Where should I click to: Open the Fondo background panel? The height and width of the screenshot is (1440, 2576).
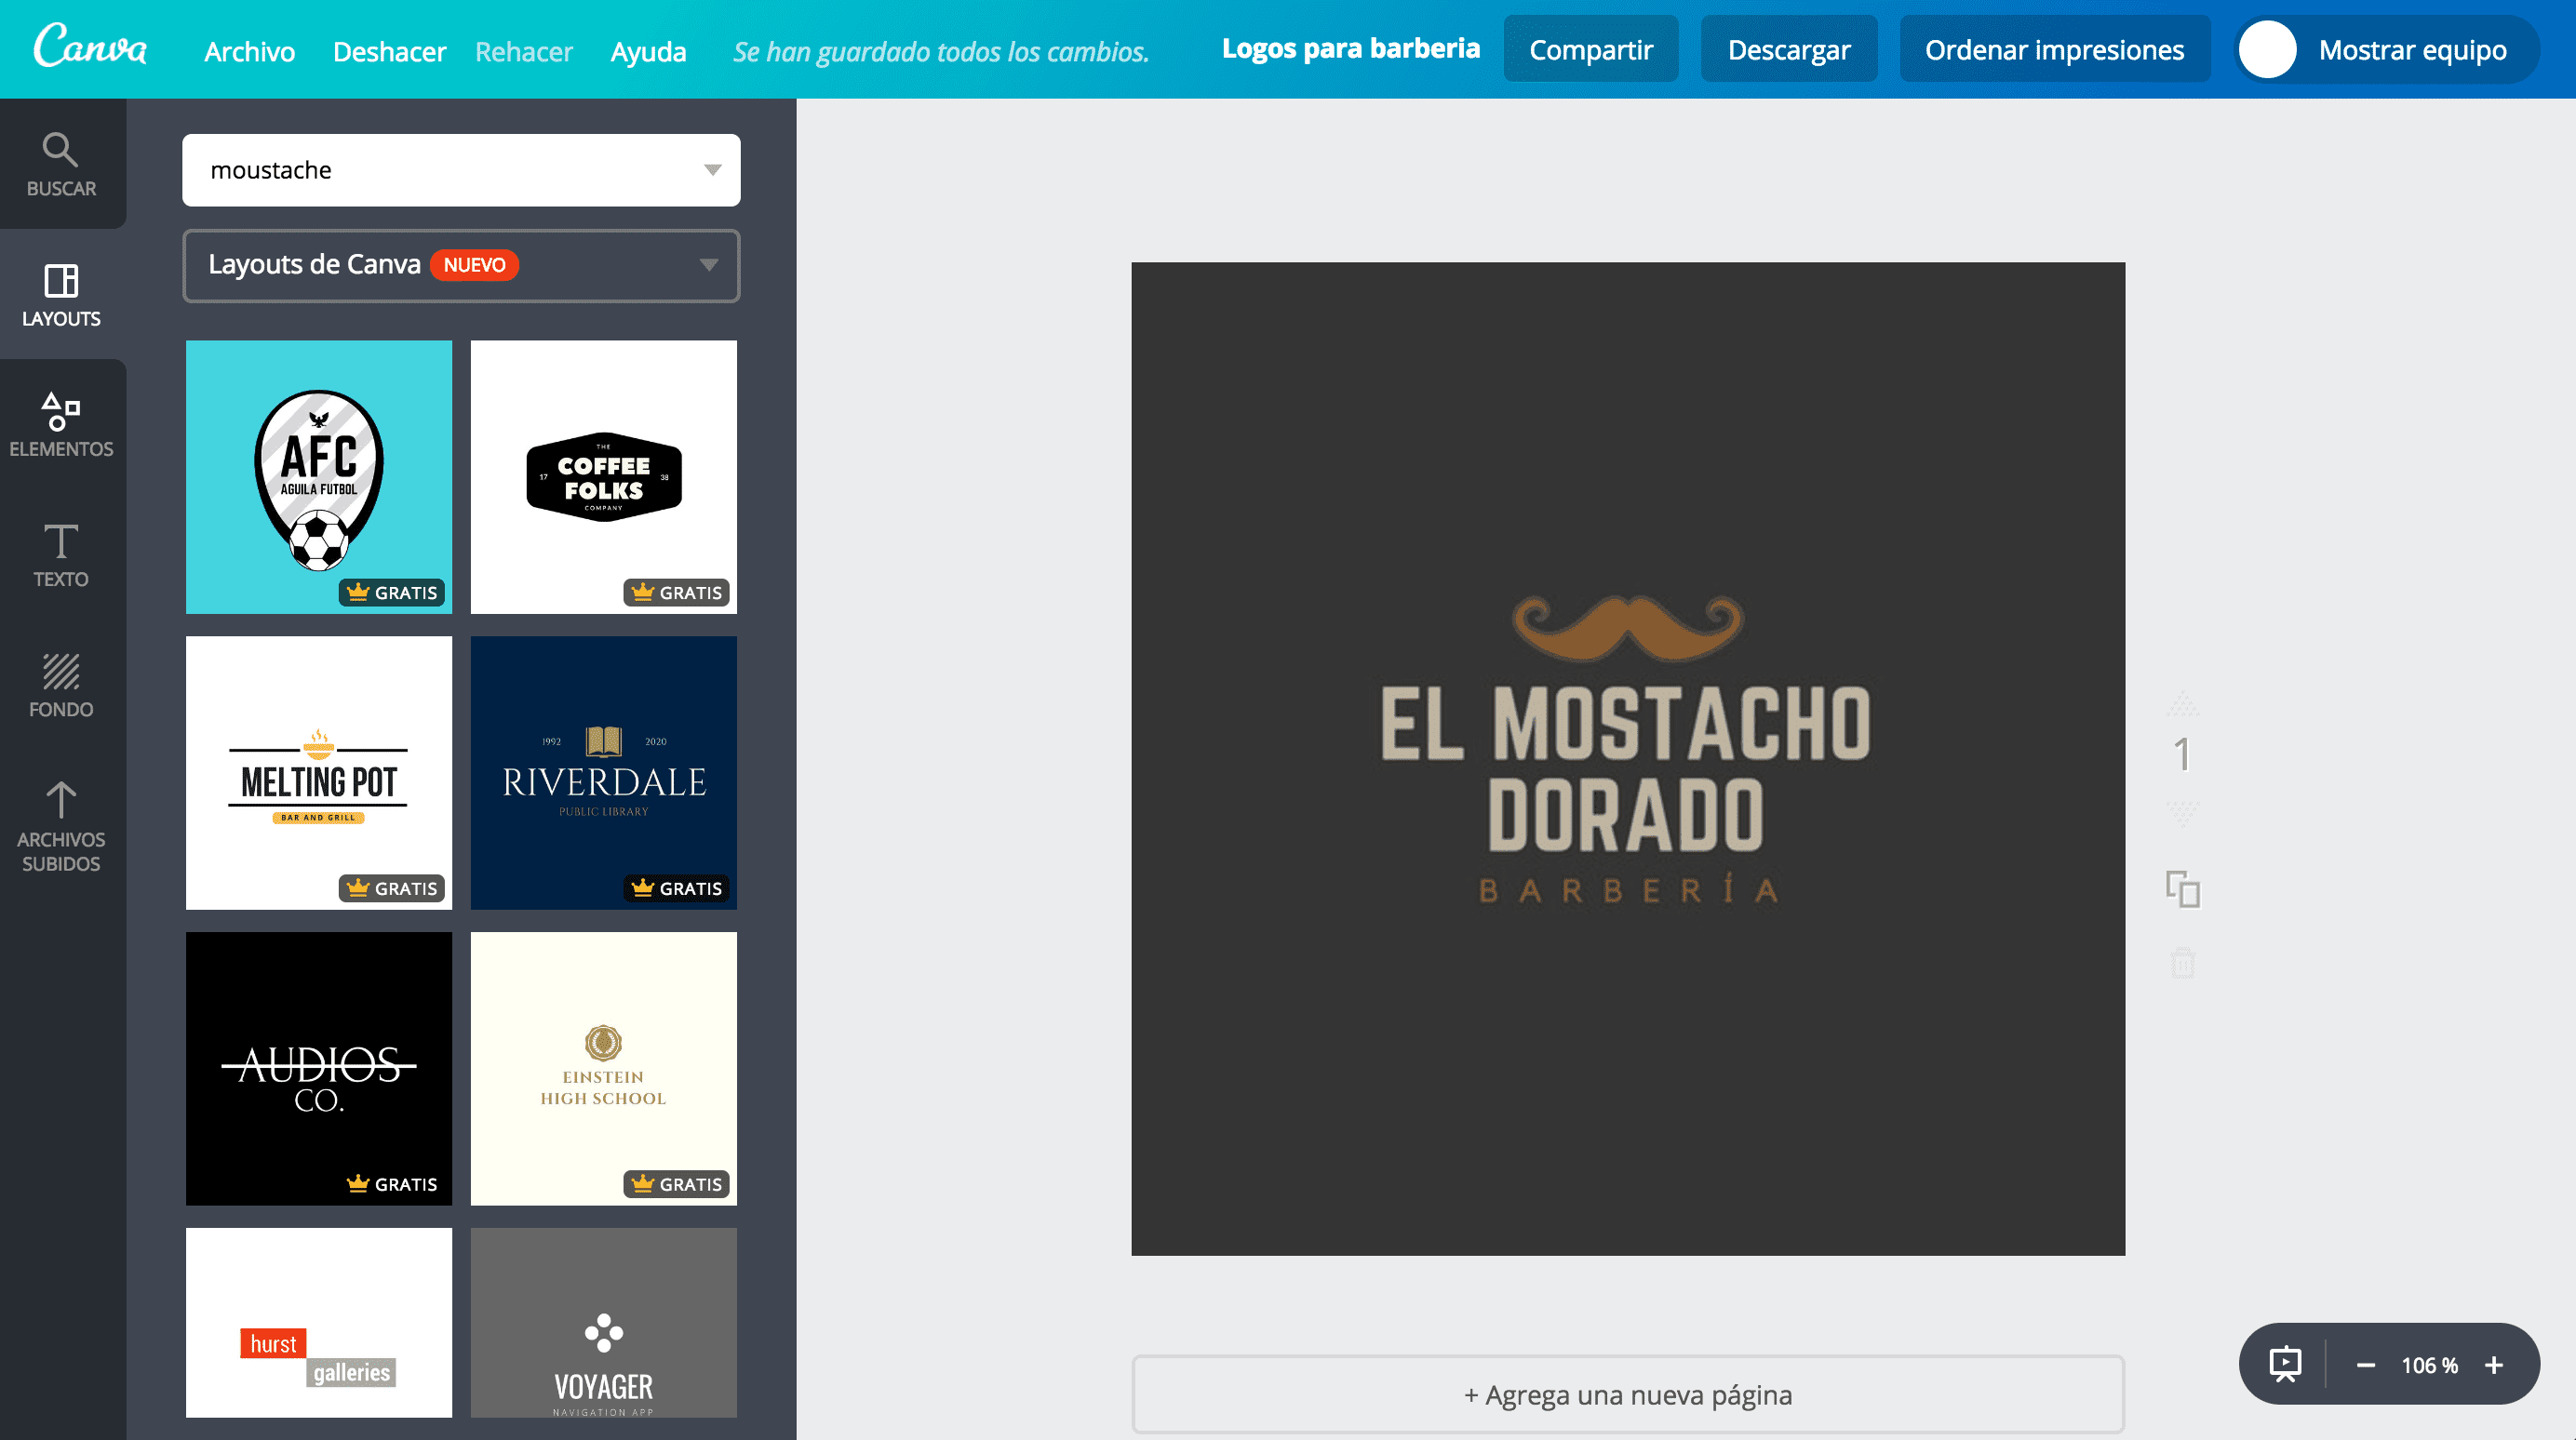click(x=62, y=685)
